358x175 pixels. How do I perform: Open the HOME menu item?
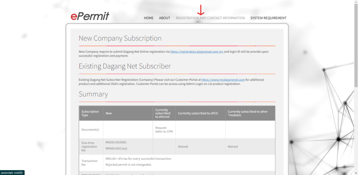click(149, 18)
